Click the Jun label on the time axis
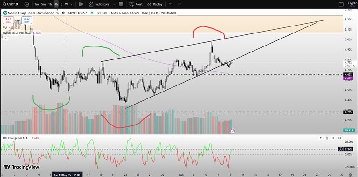 pos(180,175)
